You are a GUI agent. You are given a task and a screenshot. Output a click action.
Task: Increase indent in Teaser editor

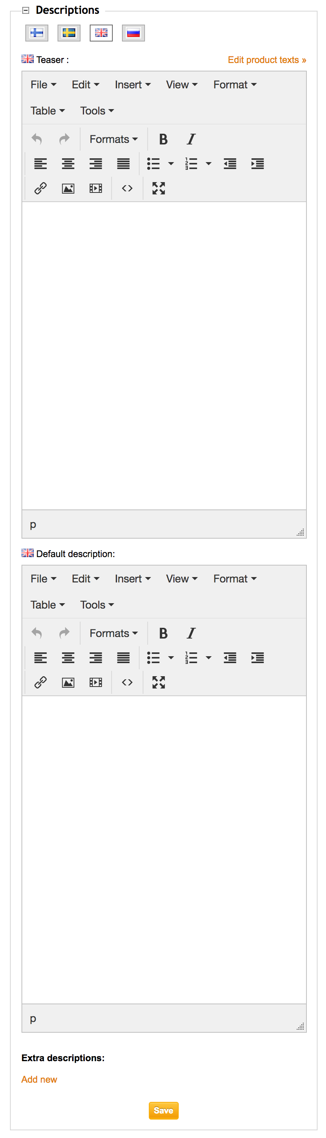tap(257, 164)
